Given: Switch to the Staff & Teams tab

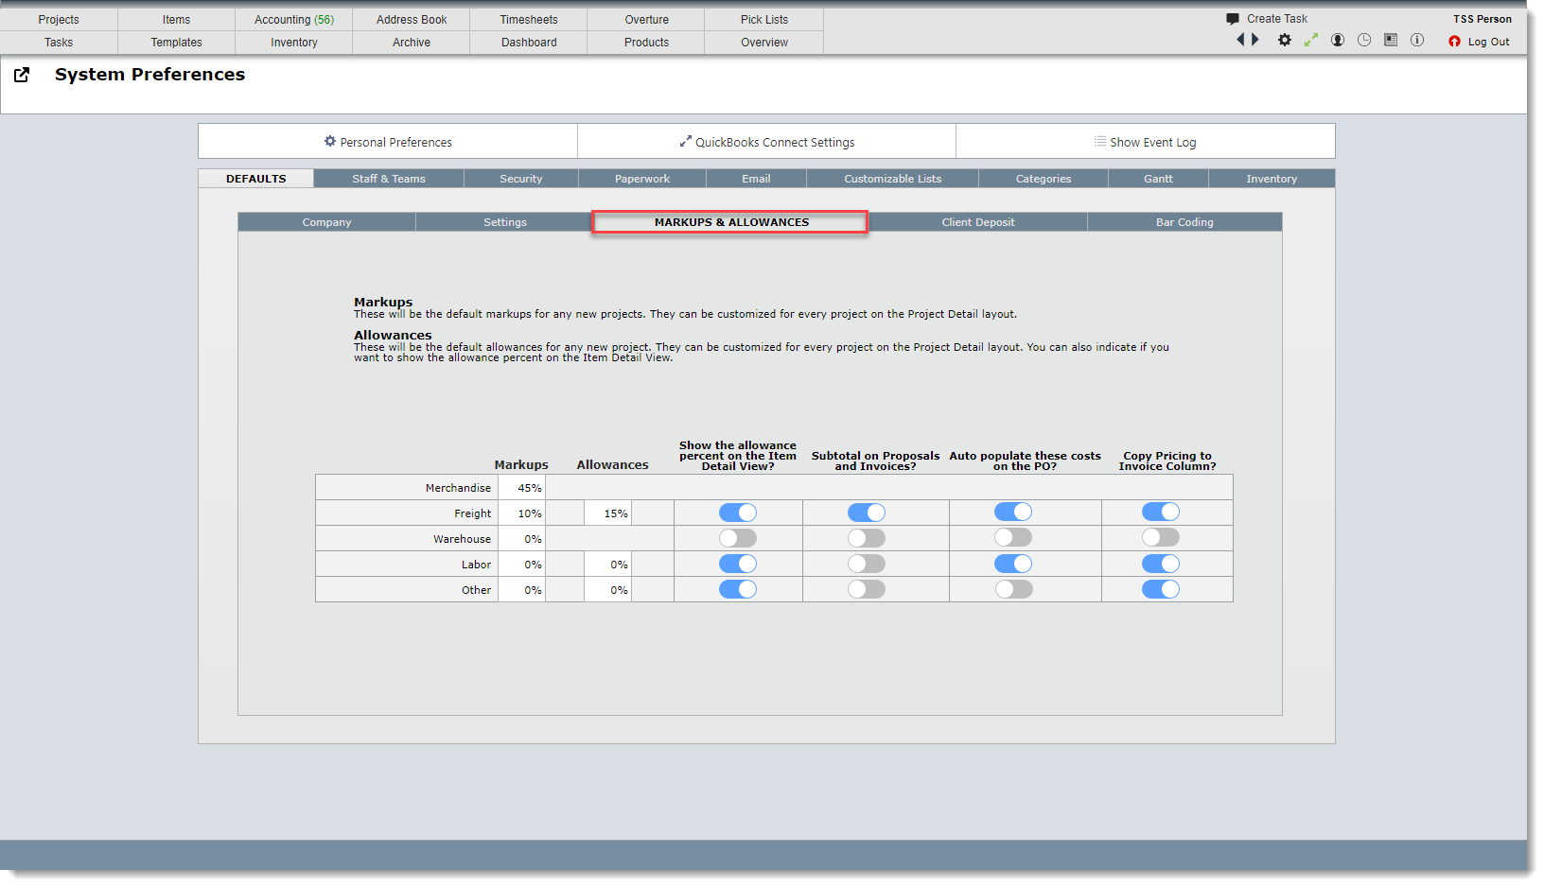Looking at the screenshot, I should pyautogui.click(x=389, y=179).
